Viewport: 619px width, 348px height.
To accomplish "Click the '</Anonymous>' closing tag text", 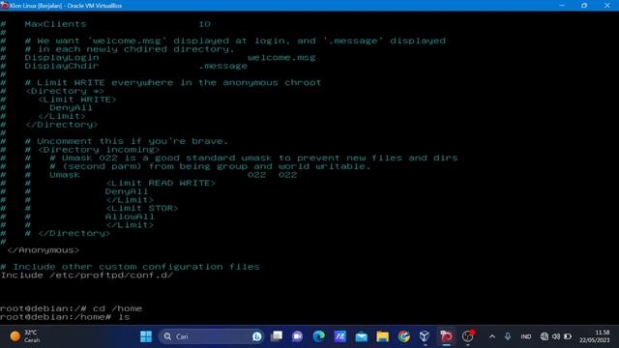I will pos(43,250).
